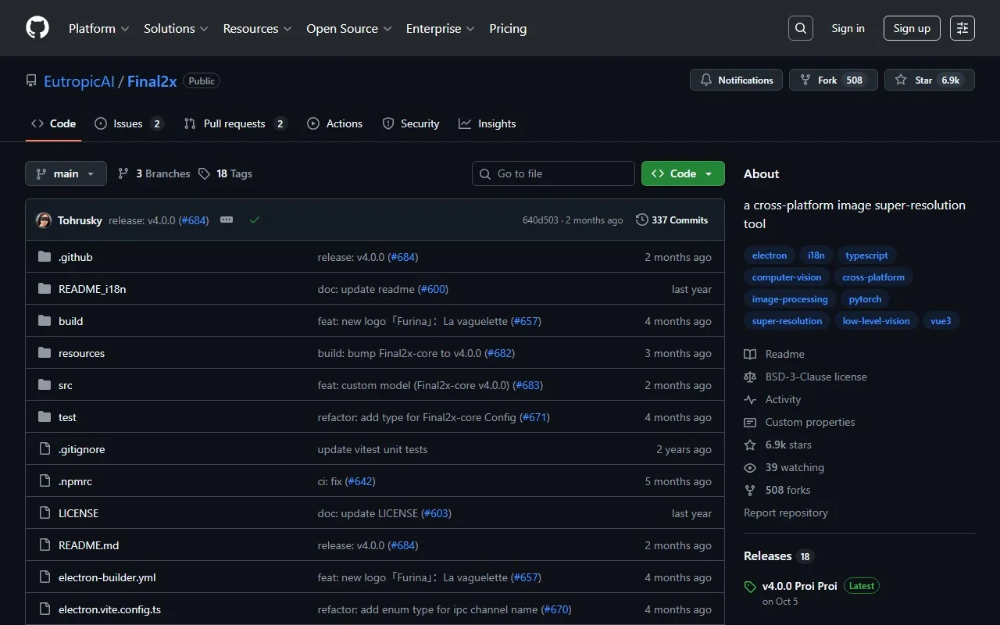
Task: Click the Tohrusky avatar thumbnail
Action: 44,220
